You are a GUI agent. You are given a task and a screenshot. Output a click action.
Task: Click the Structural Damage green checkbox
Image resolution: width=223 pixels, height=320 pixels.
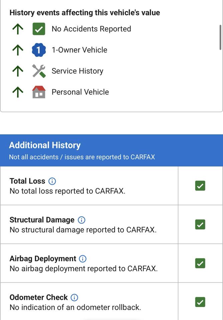[x=200, y=224]
